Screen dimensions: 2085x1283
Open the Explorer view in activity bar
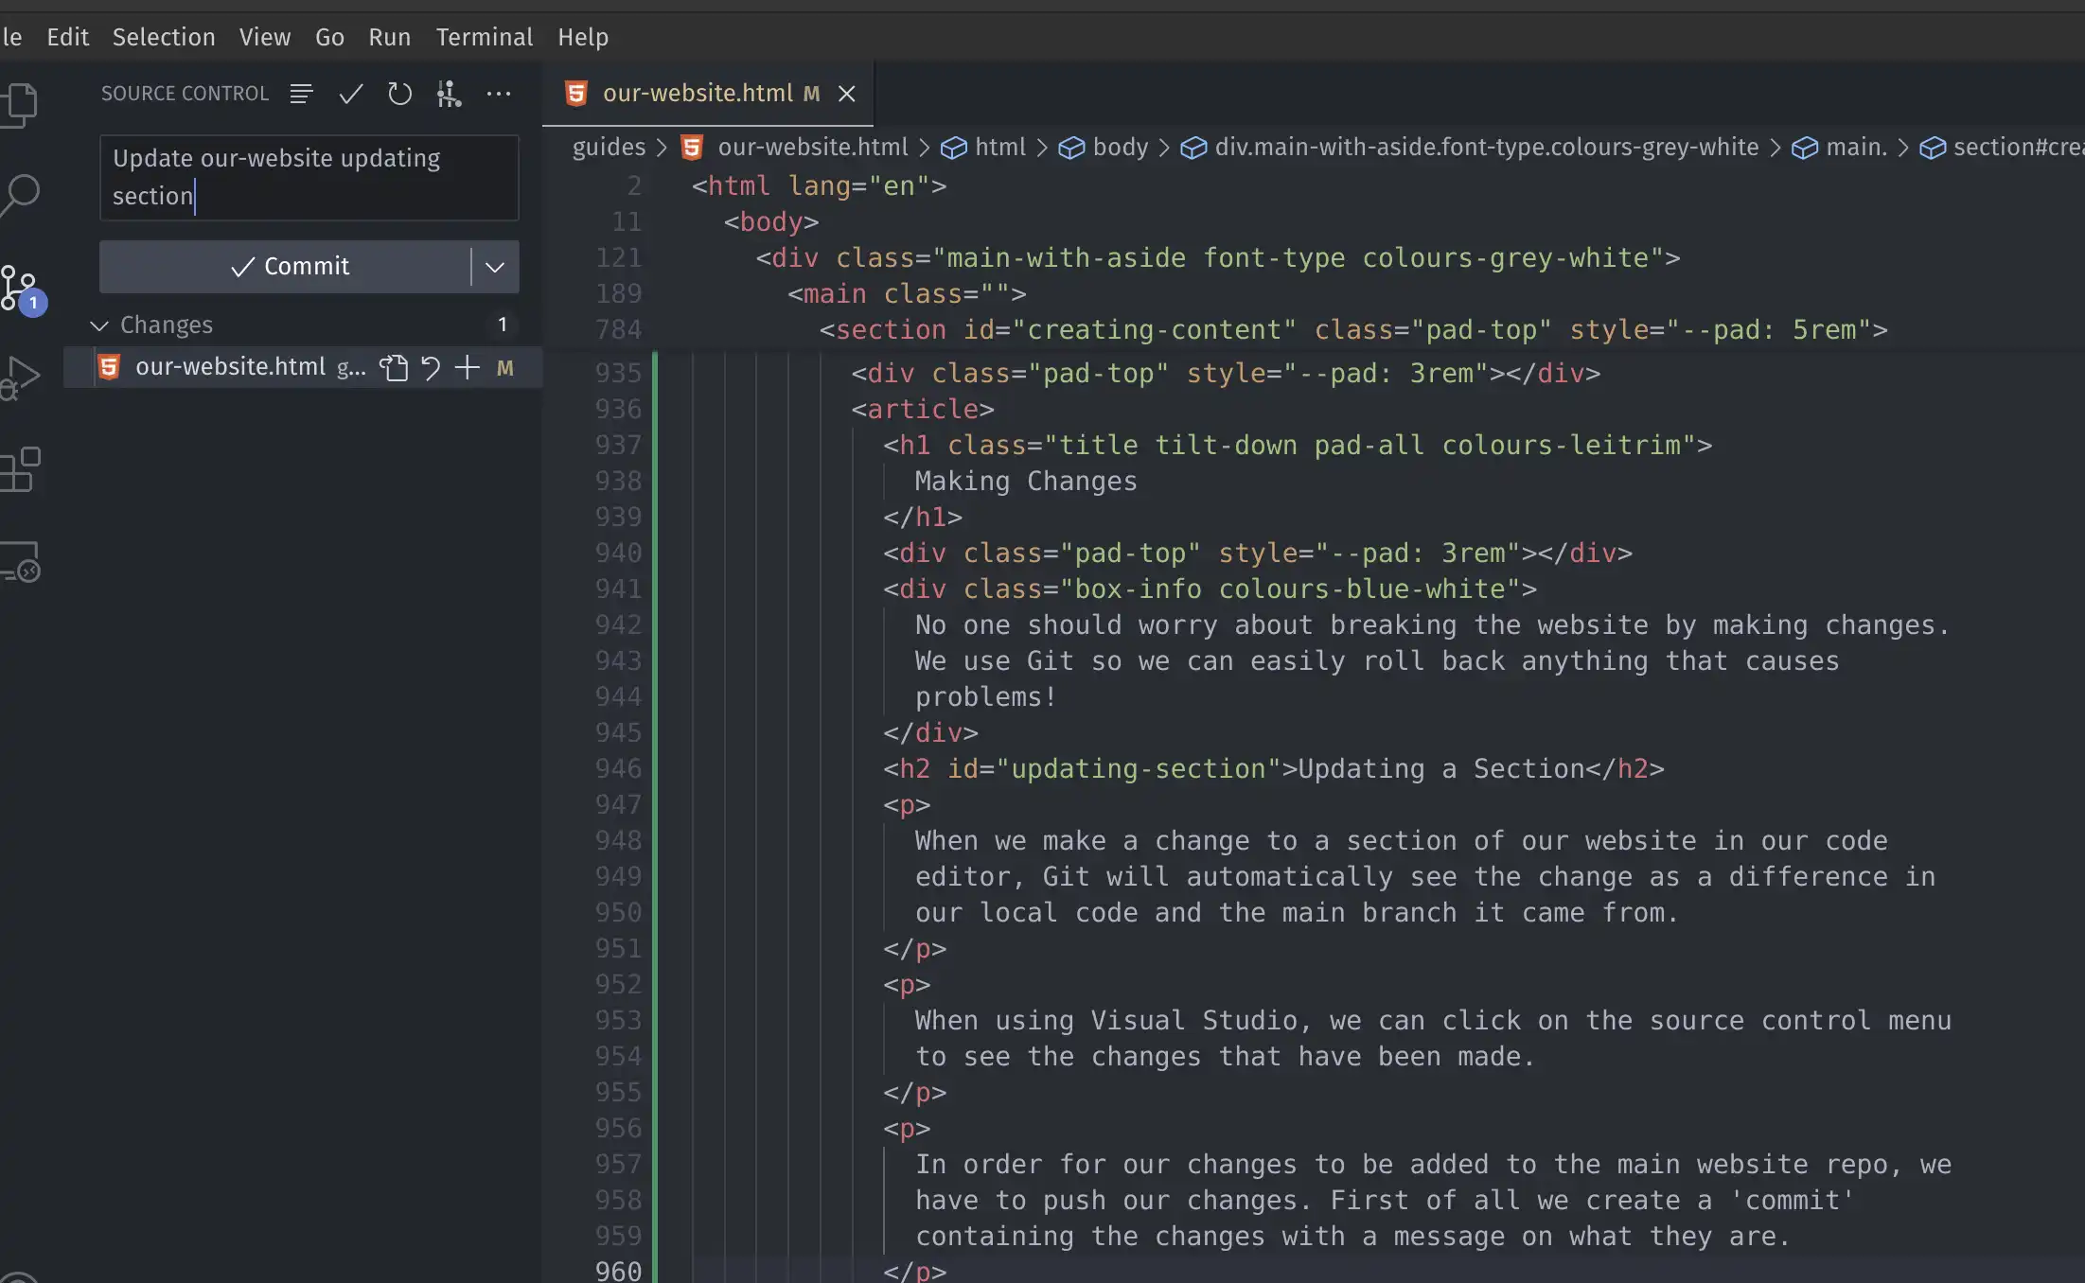[x=19, y=103]
